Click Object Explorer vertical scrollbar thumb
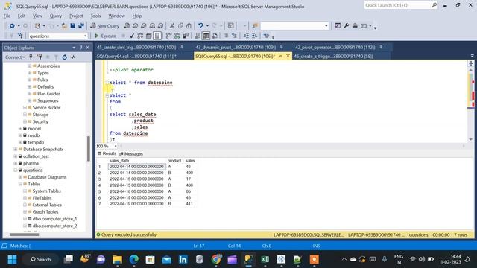Image resolution: width=477 pixels, height=268 pixels. (x=89, y=149)
